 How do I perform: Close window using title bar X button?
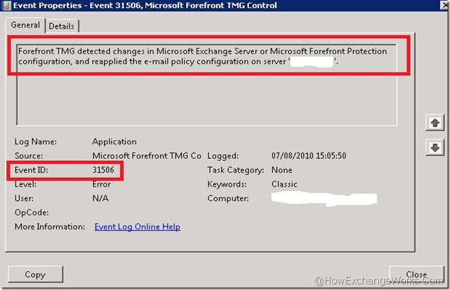pos(444,5)
